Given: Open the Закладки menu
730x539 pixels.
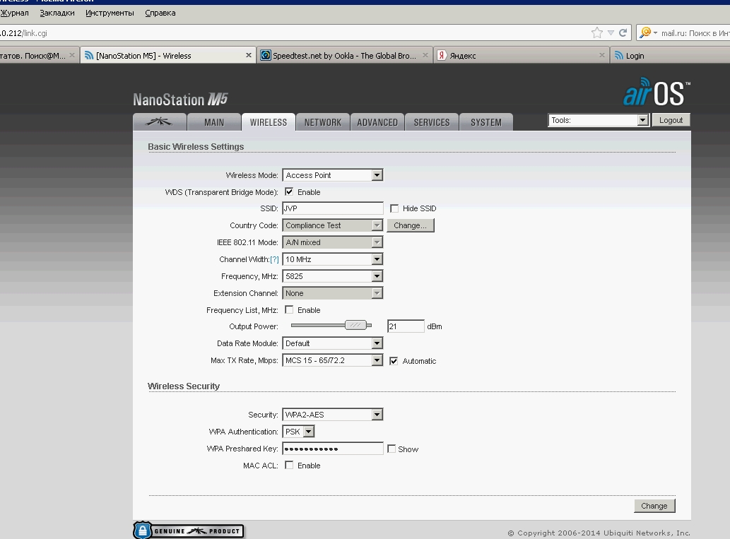Looking at the screenshot, I should (x=57, y=13).
